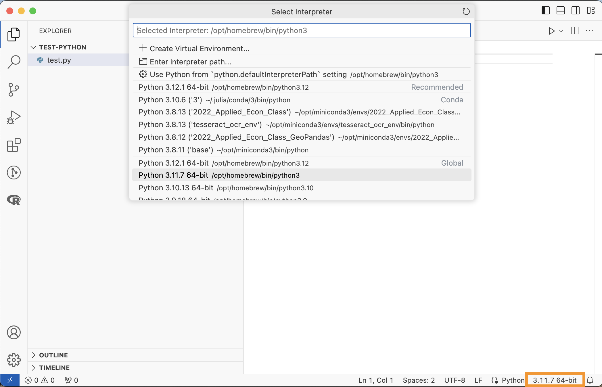The image size is (602, 387).
Task: Click the Selected Interpreter search field
Action: pyautogui.click(x=302, y=30)
